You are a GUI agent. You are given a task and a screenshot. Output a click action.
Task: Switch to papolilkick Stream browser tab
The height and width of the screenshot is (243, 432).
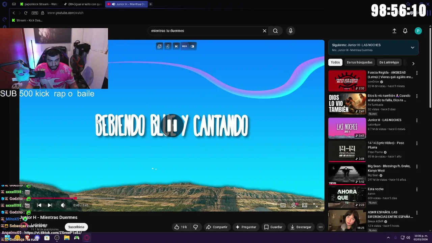tap(39, 4)
